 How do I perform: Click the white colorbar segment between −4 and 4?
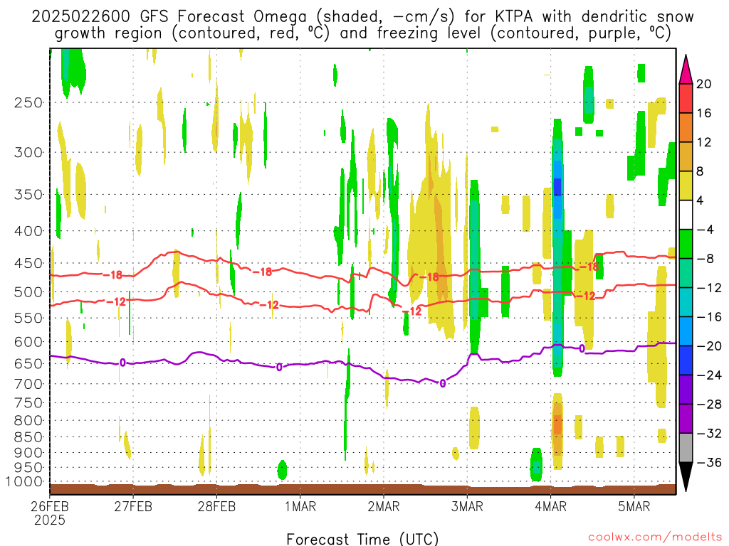[x=686, y=215]
